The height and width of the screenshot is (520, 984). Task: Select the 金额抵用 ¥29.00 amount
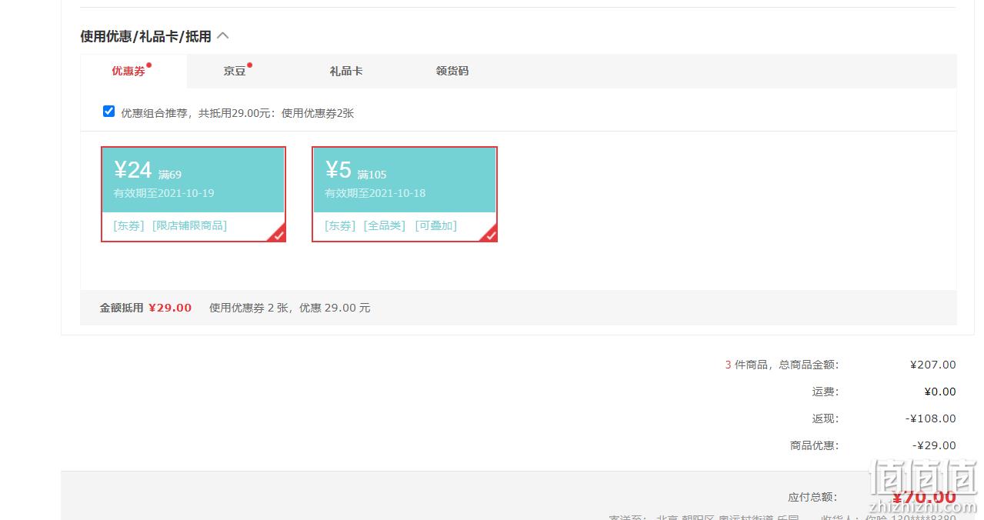coord(170,308)
